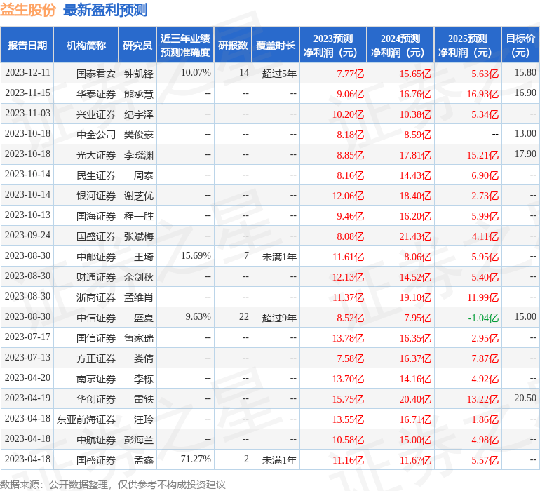Click target price 20.50
This screenshot has width=540, height=491.
(x=525, y=398)
